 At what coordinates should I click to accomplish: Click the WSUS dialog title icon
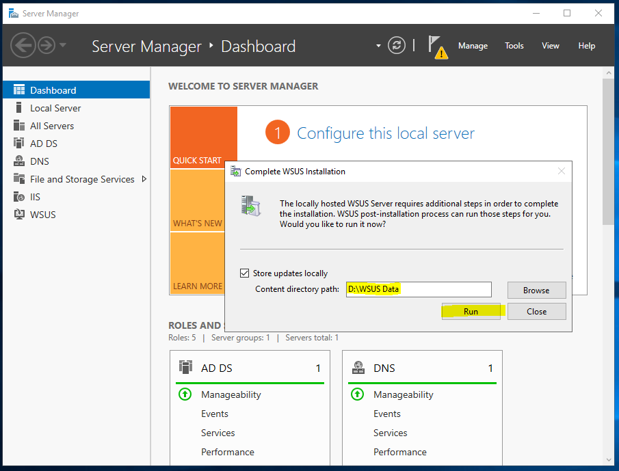[x=236, y=171]
